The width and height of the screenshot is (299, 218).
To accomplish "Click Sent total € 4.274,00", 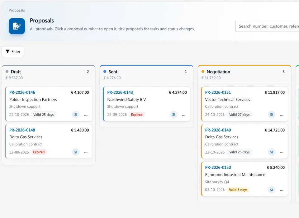I will [x=112, y=78].
